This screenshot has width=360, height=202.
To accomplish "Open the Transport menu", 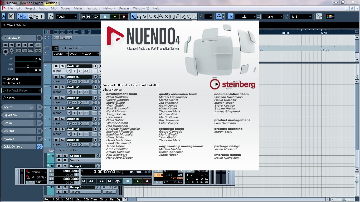I will 93,8.
